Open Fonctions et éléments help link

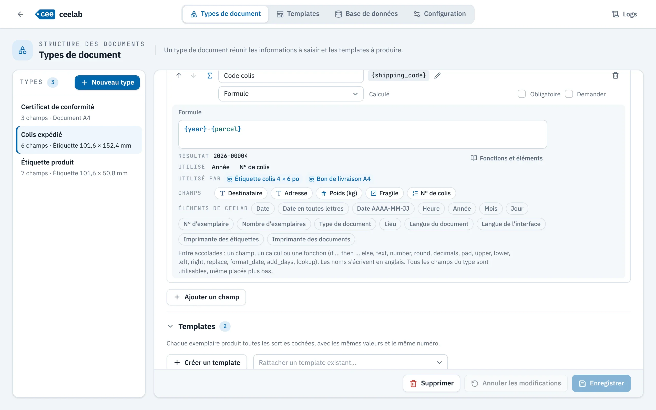pos(506,158)
